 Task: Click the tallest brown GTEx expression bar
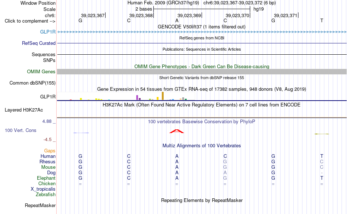(x=163, y=96)
